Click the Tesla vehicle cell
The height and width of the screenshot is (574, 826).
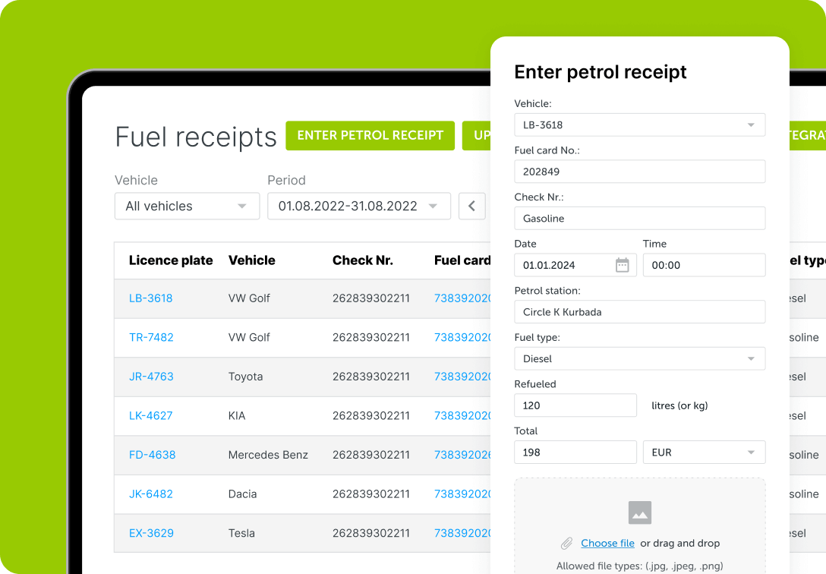pyautogui.click(x=241, y=533)
